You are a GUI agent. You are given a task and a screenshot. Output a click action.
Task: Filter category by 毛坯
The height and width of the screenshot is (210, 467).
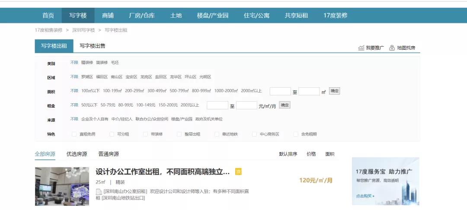[x=115, y=63]
